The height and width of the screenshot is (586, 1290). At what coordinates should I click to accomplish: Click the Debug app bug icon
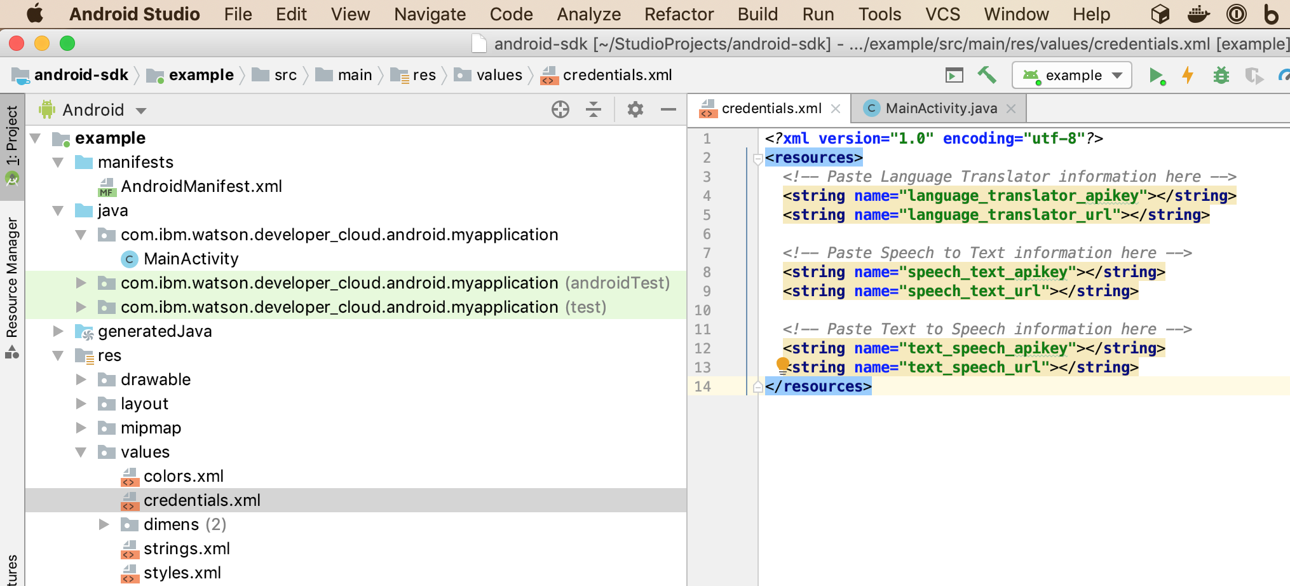(1221, 76)
